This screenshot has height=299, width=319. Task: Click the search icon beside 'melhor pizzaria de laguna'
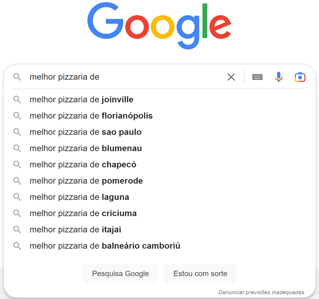pos(17,197)
